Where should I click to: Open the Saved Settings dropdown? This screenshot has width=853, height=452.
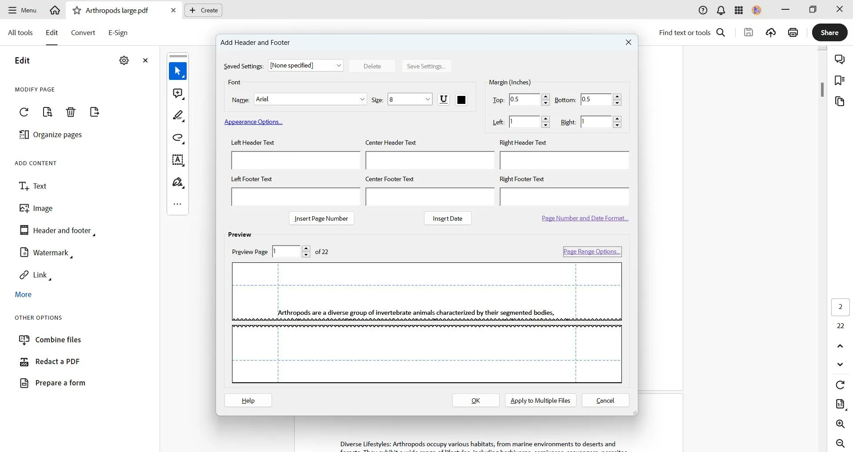(x=305, y=65)
